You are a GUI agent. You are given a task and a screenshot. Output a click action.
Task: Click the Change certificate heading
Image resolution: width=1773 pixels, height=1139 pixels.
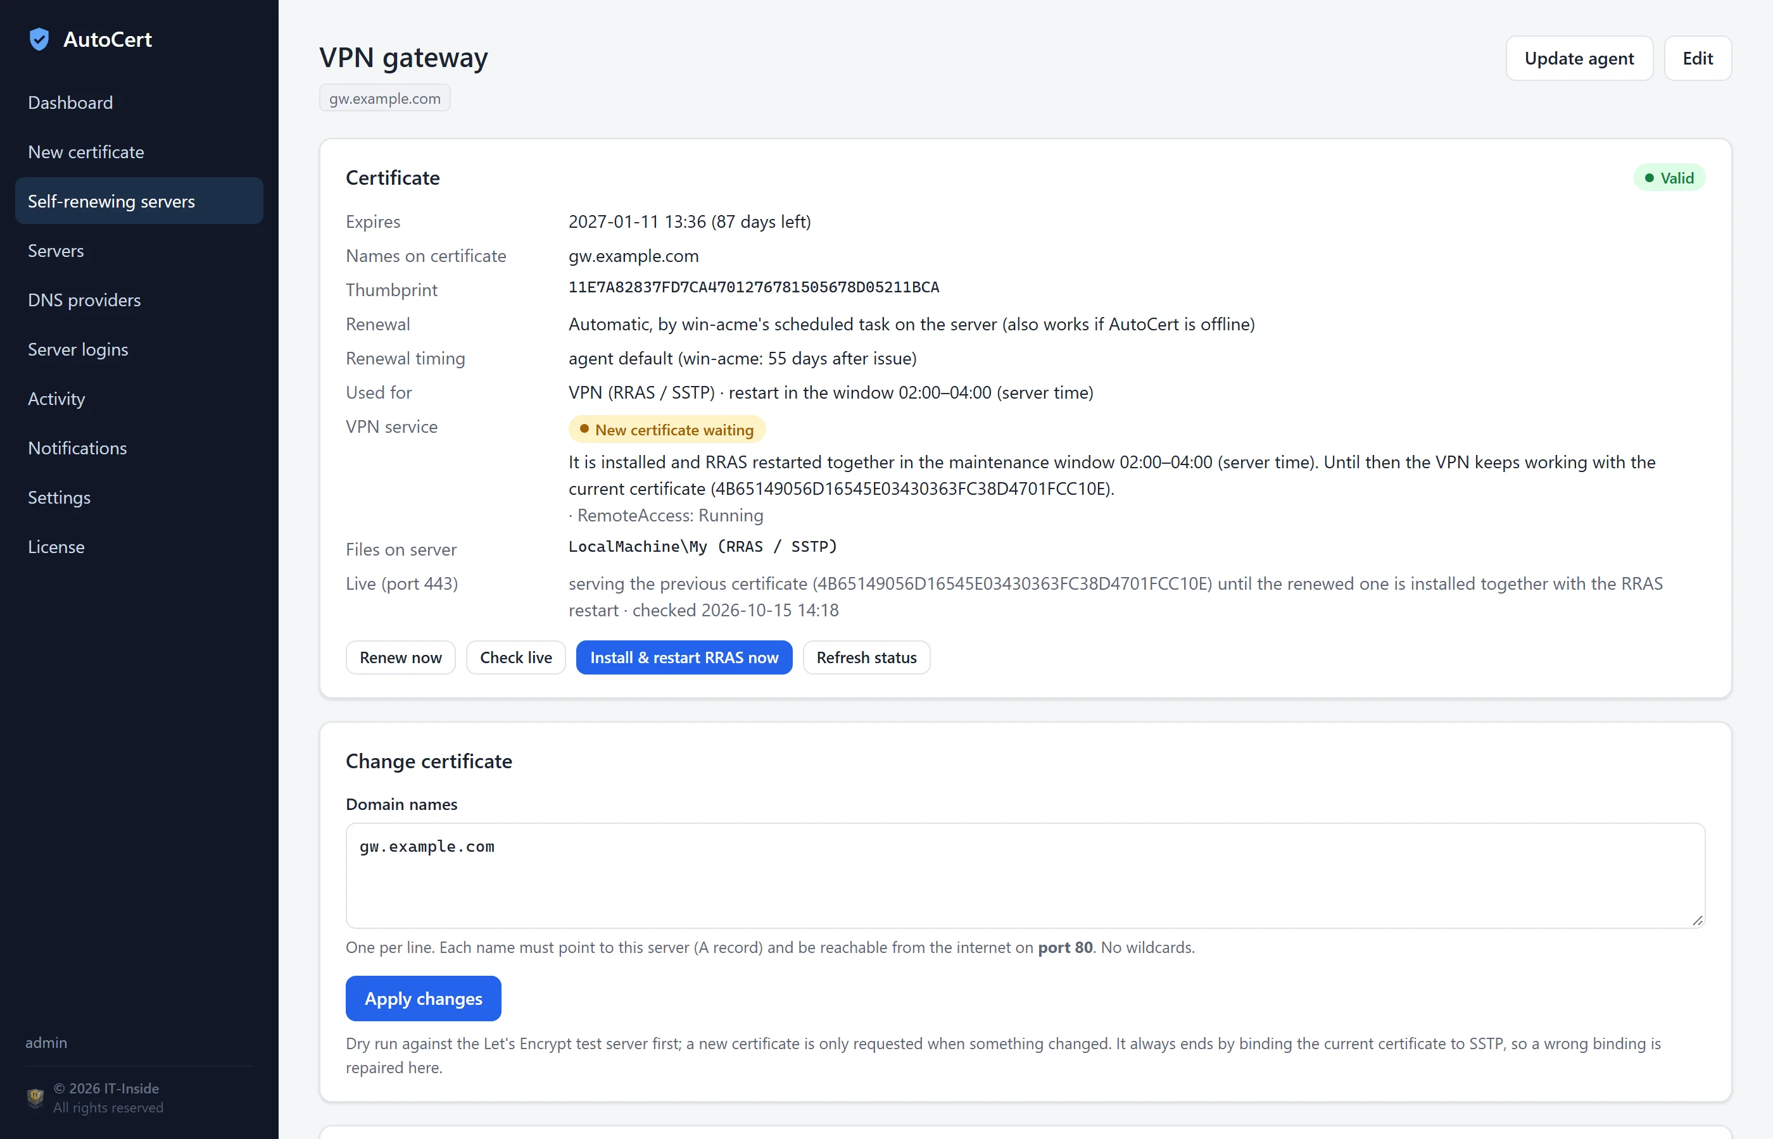coord(429,761)
